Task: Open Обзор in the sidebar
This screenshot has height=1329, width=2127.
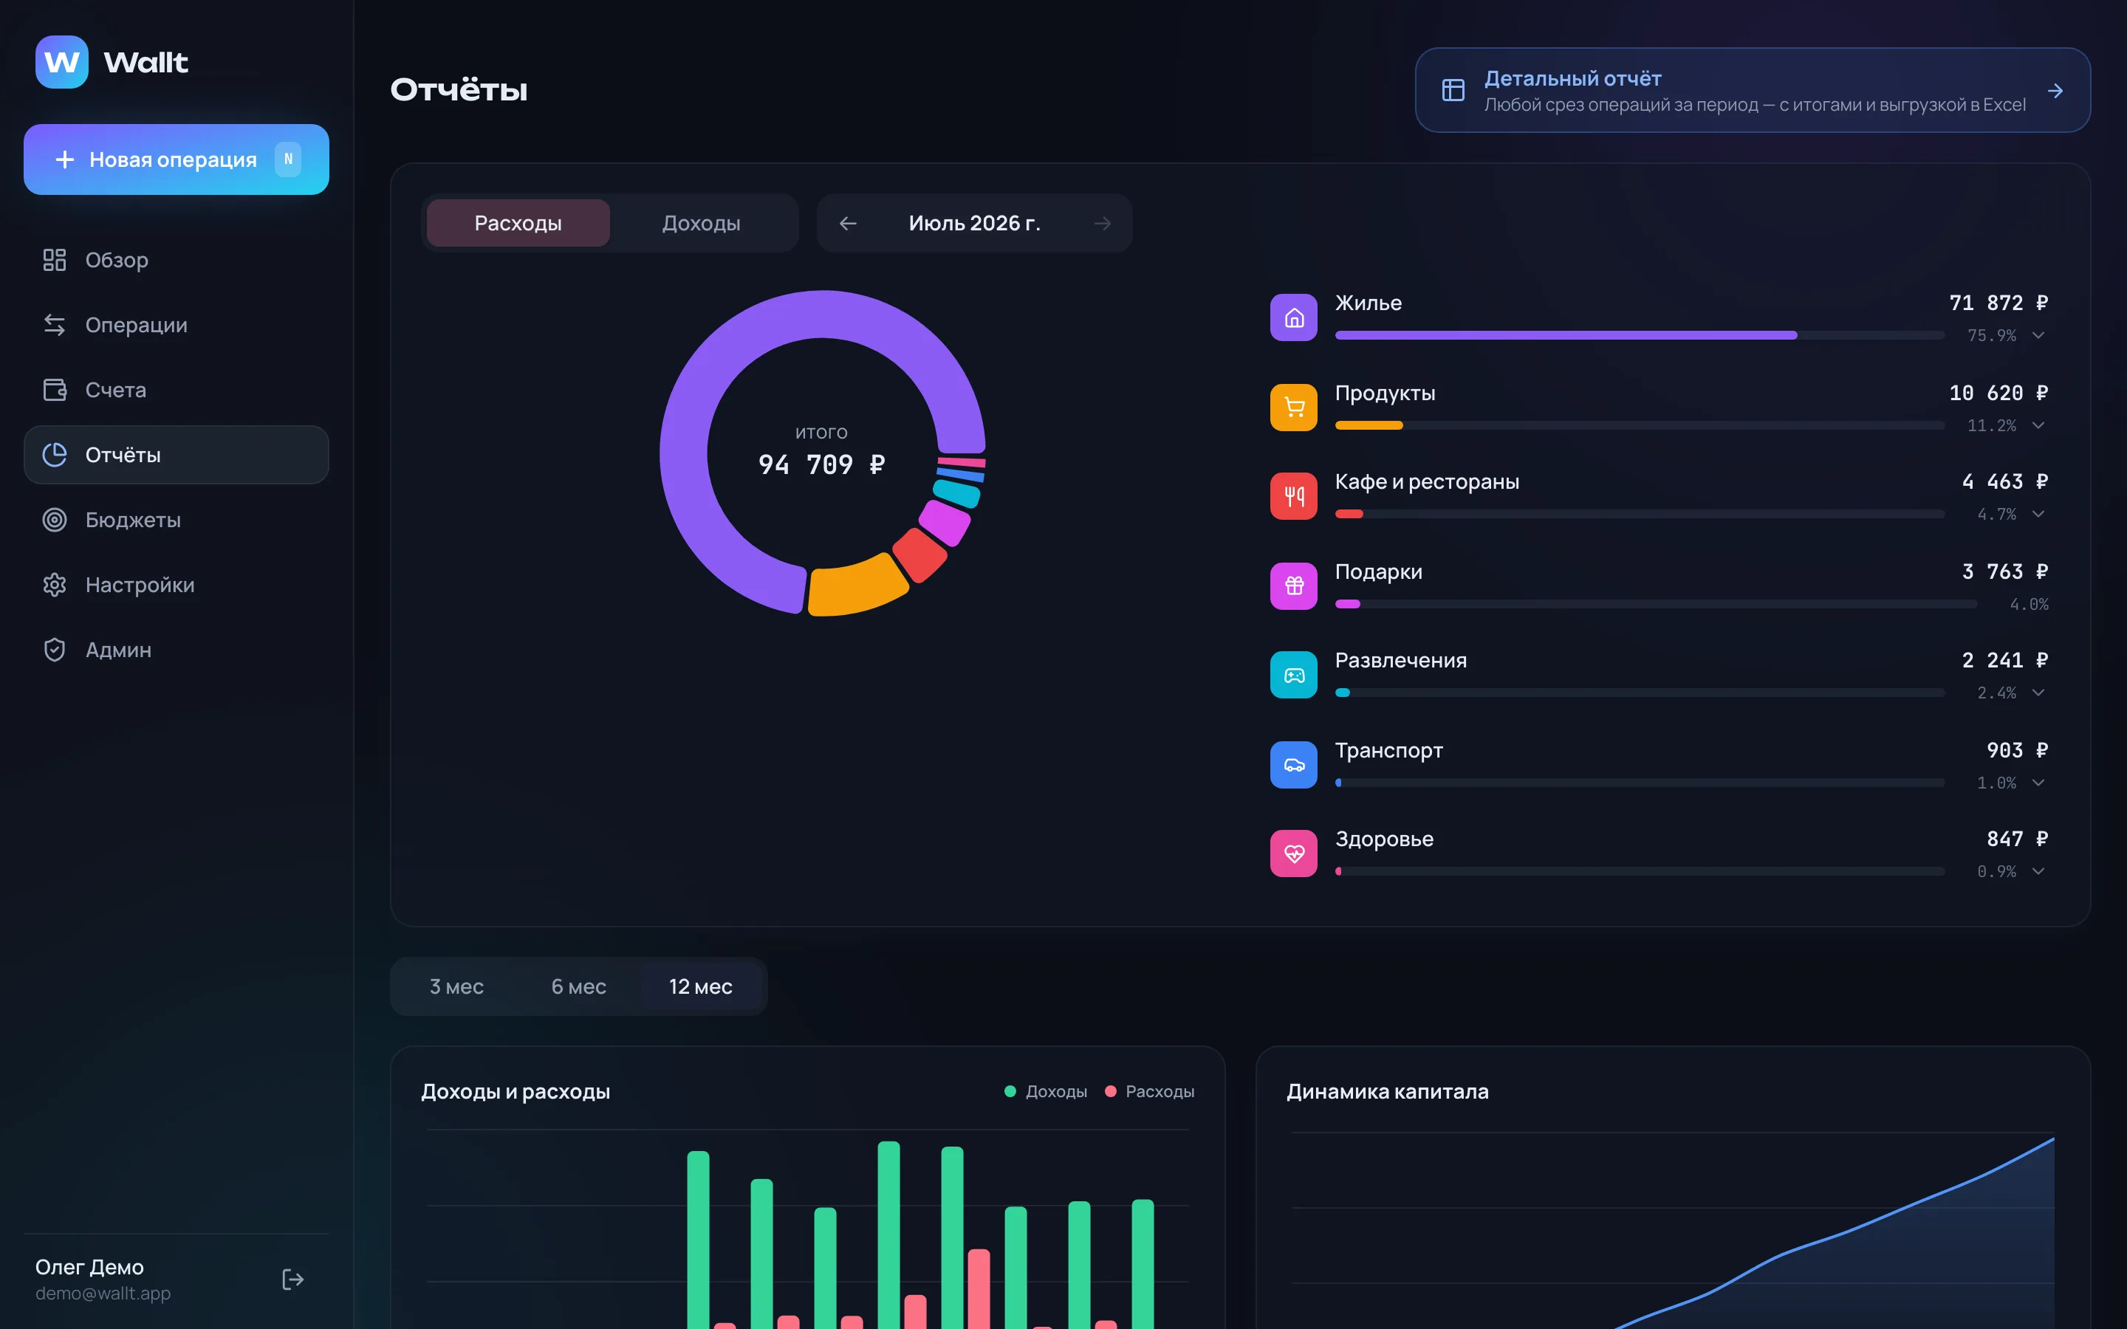Action: [x=176, y=260]
